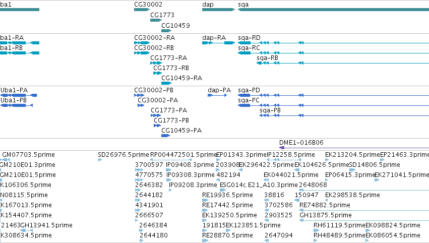Click the GH13875.5prime EST label

(x=326, y=216)
